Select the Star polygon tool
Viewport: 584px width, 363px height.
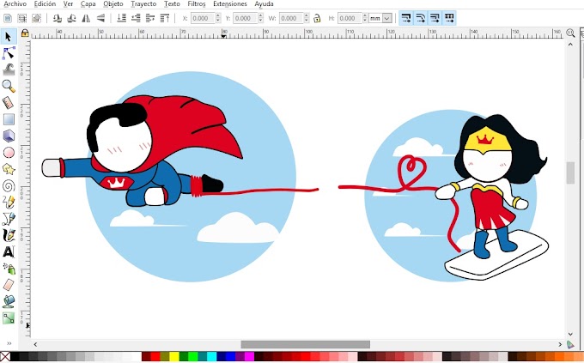coord(9,169)
